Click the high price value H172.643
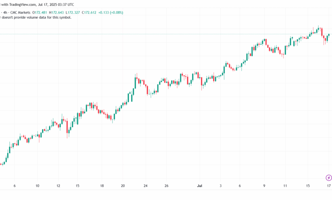The image size is (332, 200). click(x=56, y=12)
